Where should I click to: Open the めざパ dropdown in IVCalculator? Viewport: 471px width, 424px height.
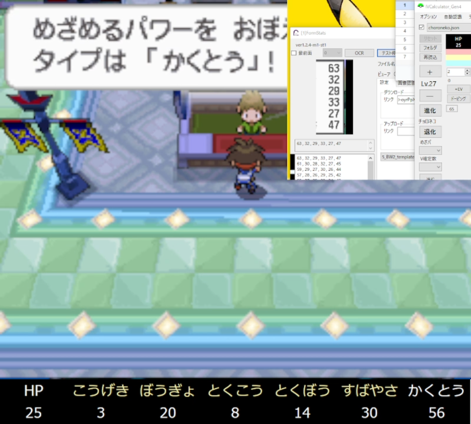tap(430, 150)
